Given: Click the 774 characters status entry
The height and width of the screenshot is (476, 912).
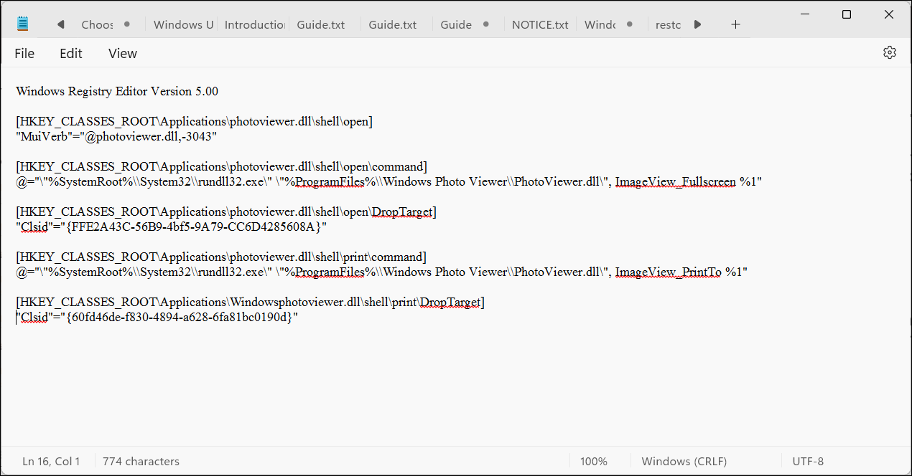Looking at the screenshot, I should (141, 461).
